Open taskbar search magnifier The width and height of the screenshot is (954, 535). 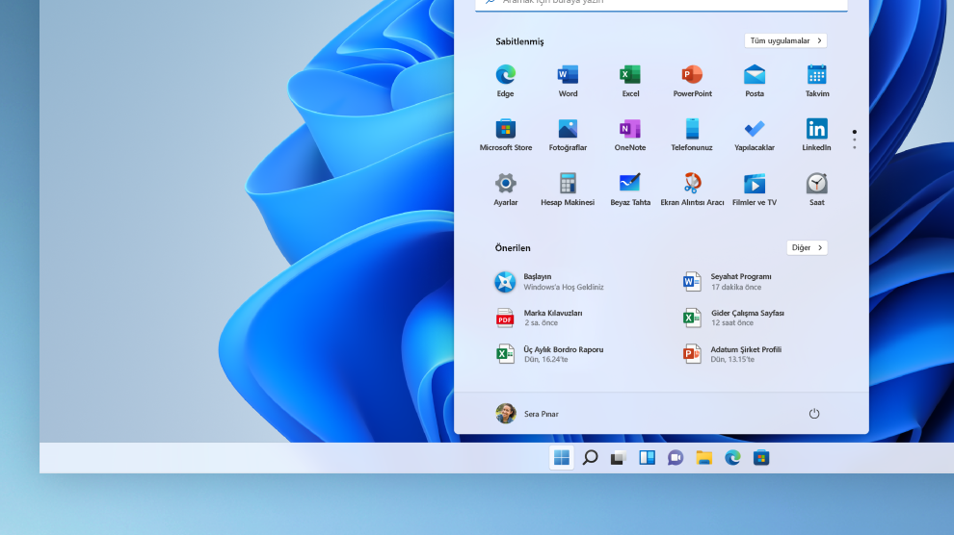point(590,457)
